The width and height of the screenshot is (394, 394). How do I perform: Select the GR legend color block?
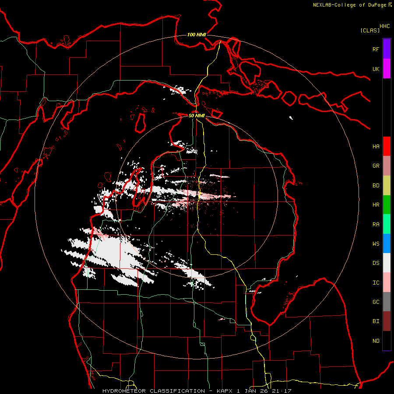(387, 165)
